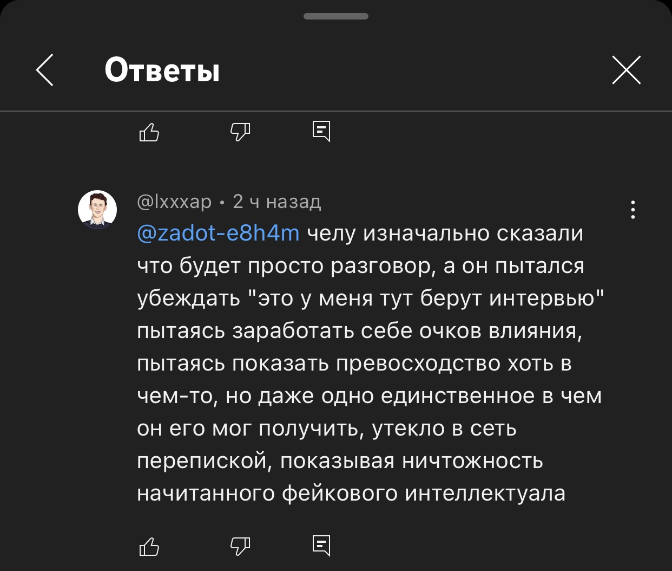672x571 pixels.
Task: Open the @lxxxap username link
Action: click(x=174, y=202)
